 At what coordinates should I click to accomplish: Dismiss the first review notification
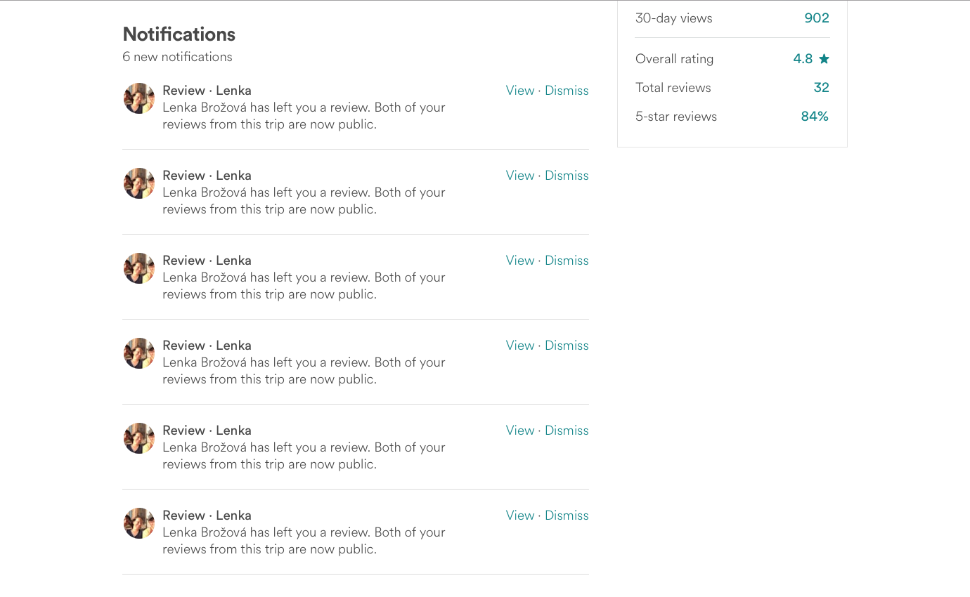click(x=567, y=91)
